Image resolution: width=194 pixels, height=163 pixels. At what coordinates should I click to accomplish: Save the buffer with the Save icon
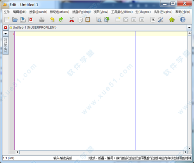click(x=23, y=19)
